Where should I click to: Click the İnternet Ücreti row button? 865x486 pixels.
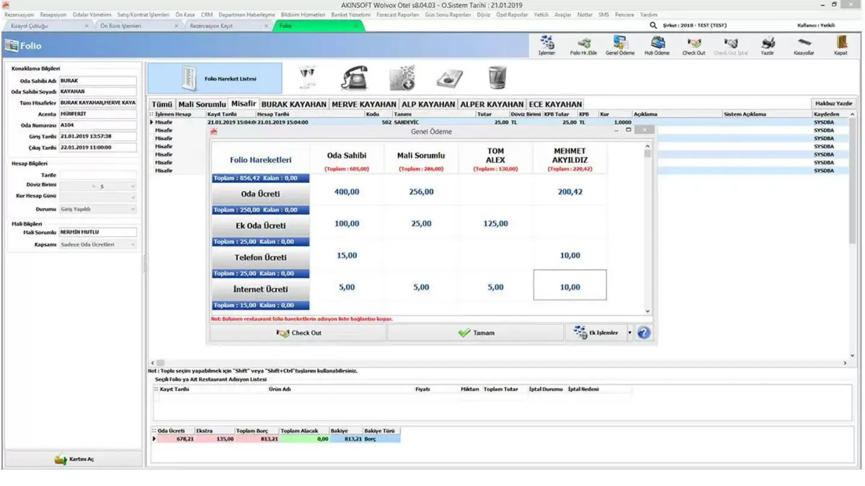[x=260, y=289]
